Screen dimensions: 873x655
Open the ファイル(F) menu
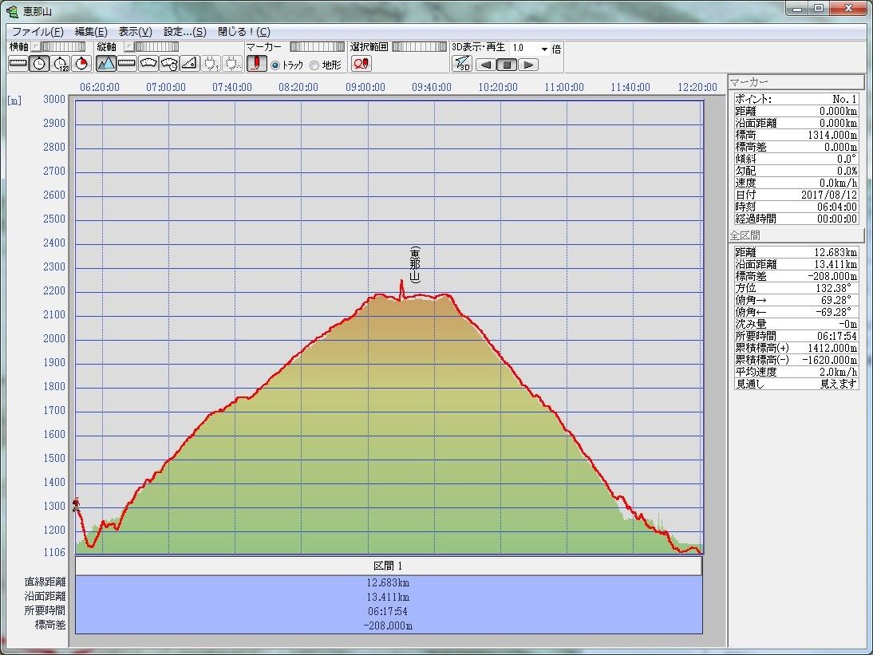tap(38, 32)
